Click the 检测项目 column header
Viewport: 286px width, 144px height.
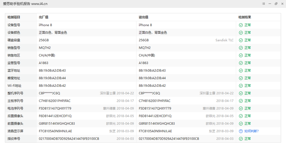tap(14, 17)
